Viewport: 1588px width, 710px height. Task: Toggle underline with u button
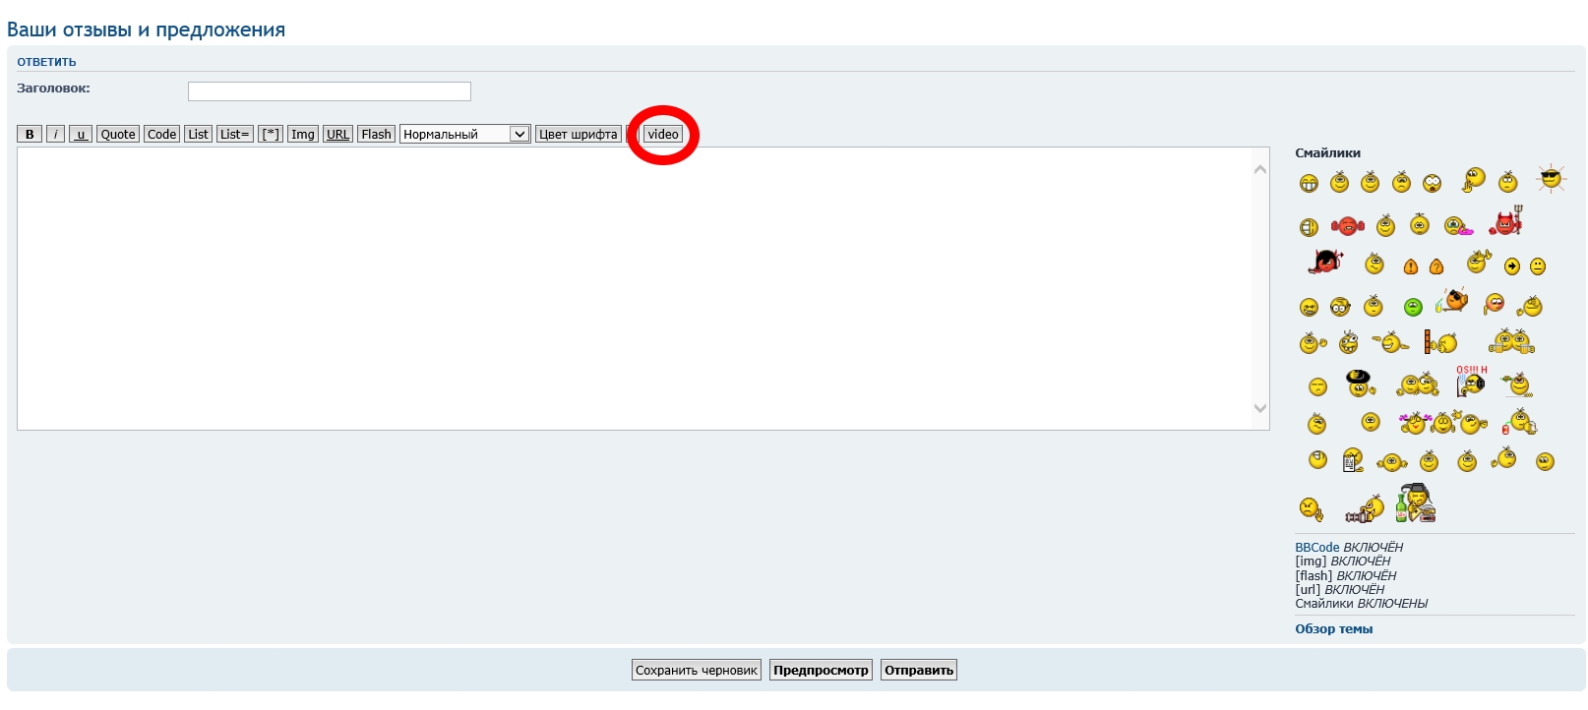click(81, 135)
